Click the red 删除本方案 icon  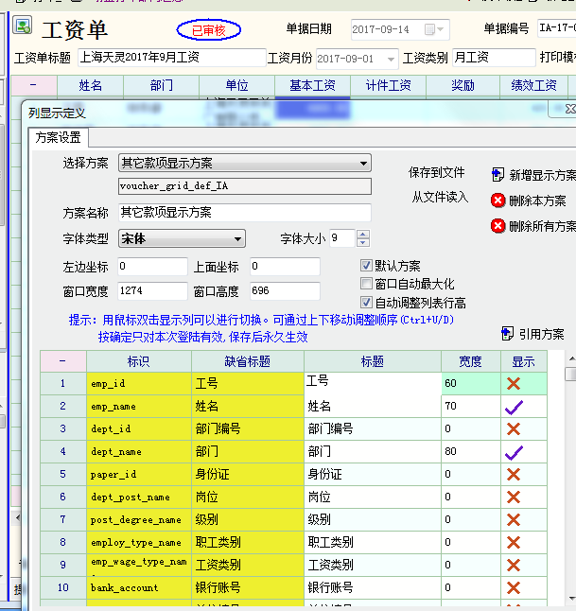(x=498, y=201)
